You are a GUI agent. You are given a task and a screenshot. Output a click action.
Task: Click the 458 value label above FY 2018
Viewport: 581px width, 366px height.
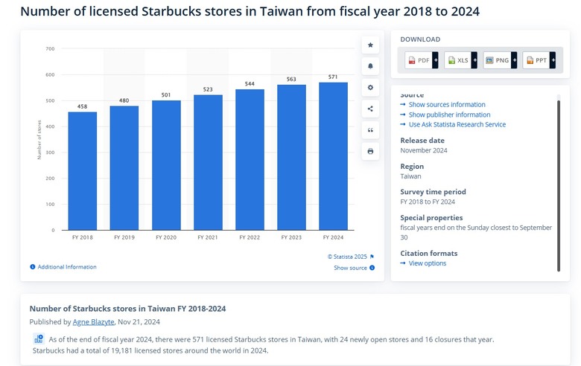coord(82,106)
